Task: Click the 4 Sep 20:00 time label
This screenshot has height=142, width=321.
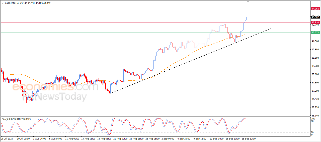Action: tap(184, 138)
